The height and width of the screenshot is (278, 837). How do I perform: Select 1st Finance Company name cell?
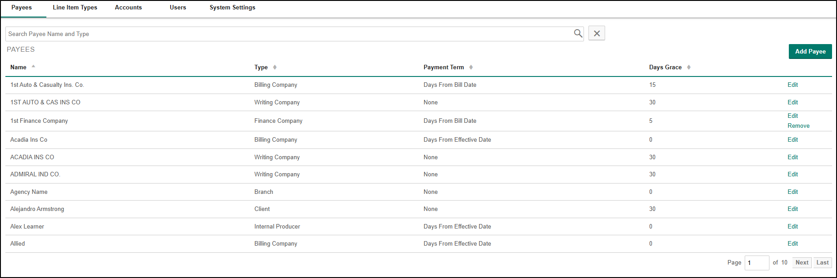point(39,121)
